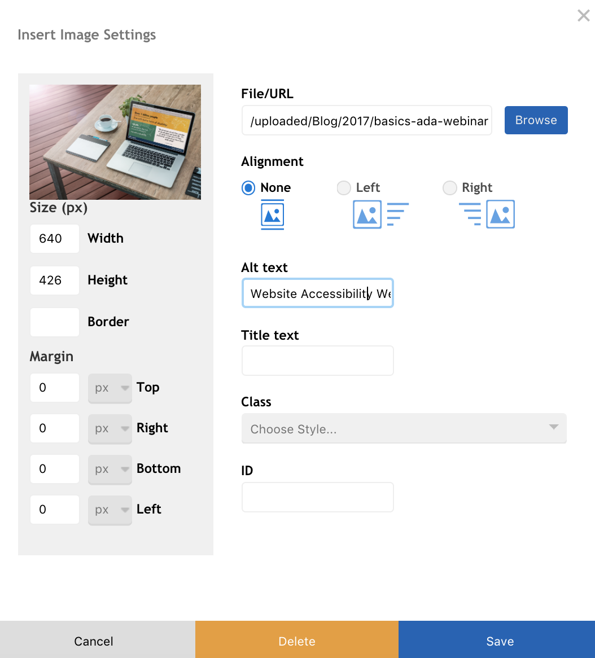Select the Left alignment radio button

(x=344, y=188)
